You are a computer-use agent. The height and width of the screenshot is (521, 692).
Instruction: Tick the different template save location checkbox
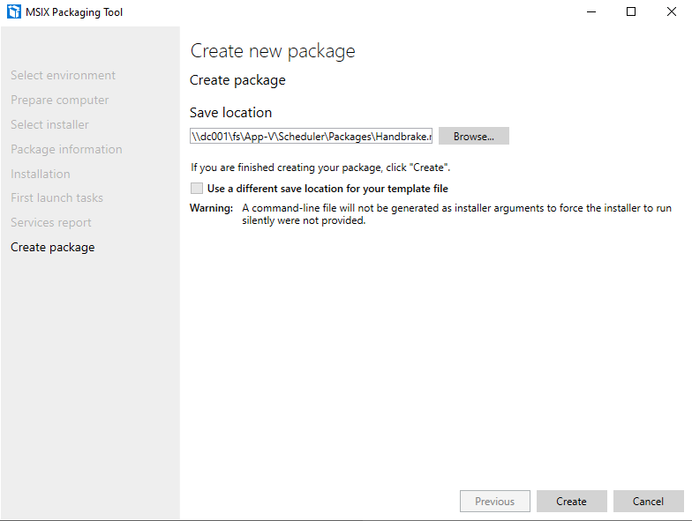pyautogui.click(x=196, y=189)
